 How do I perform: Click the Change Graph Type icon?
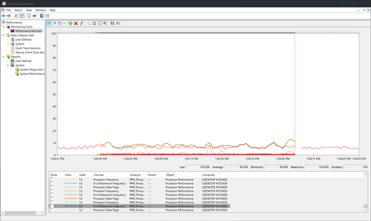(60, 23)
